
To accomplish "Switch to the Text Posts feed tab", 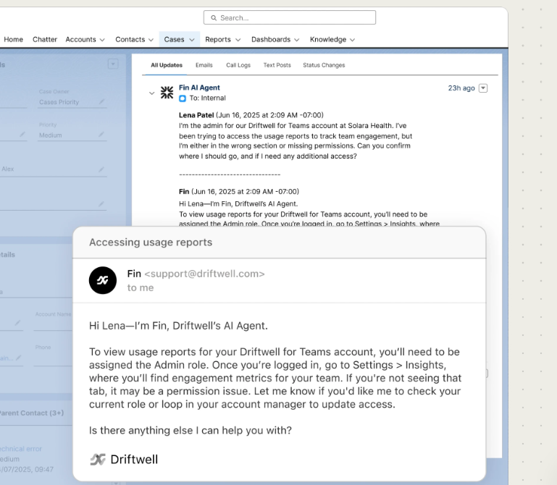I will tap(277, 65).
